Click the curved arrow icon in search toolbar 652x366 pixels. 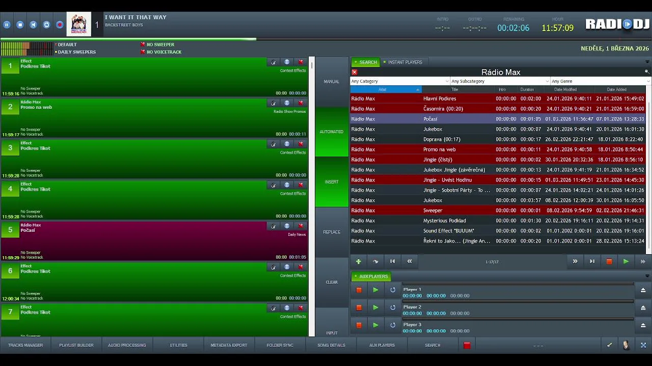point(375,261)
